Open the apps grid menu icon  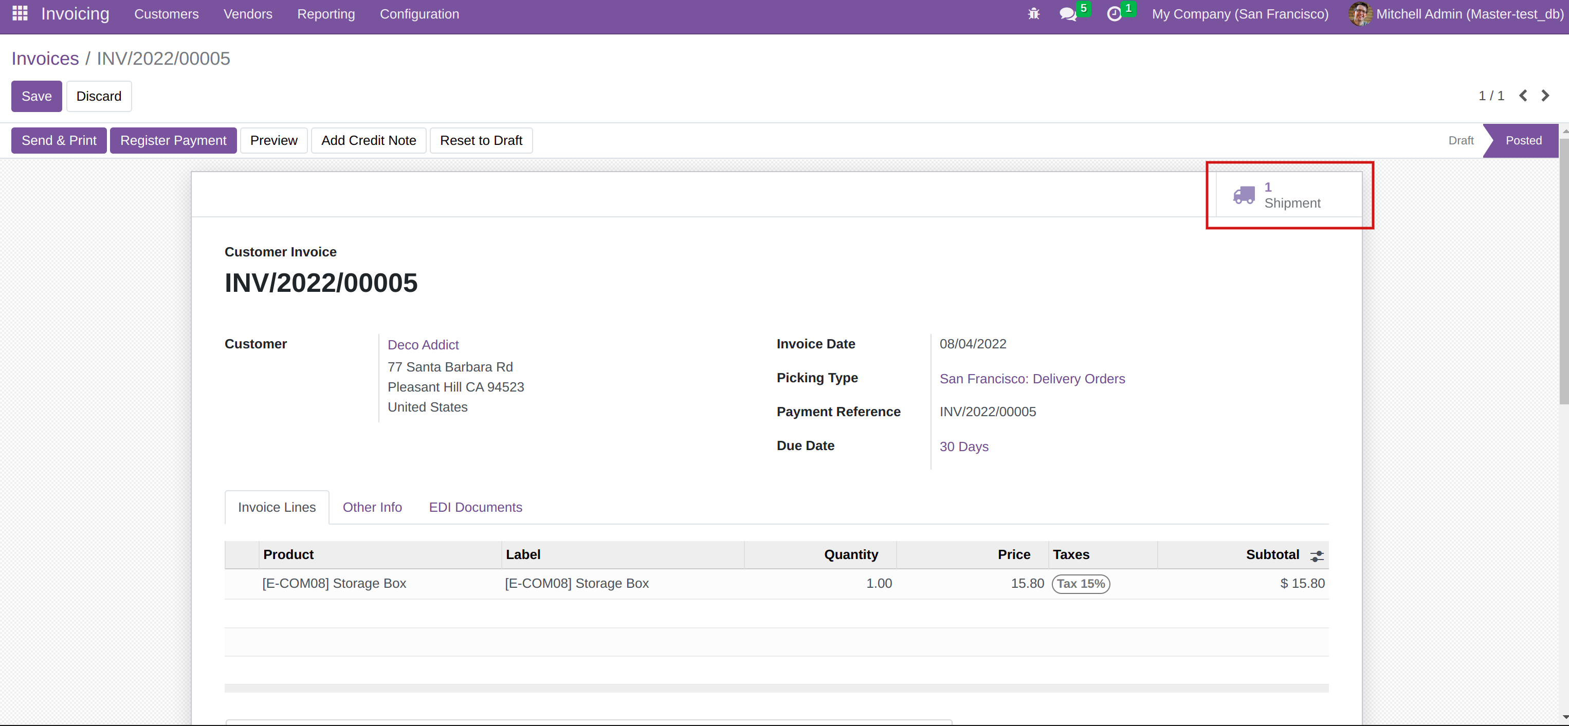coord(20,13)
